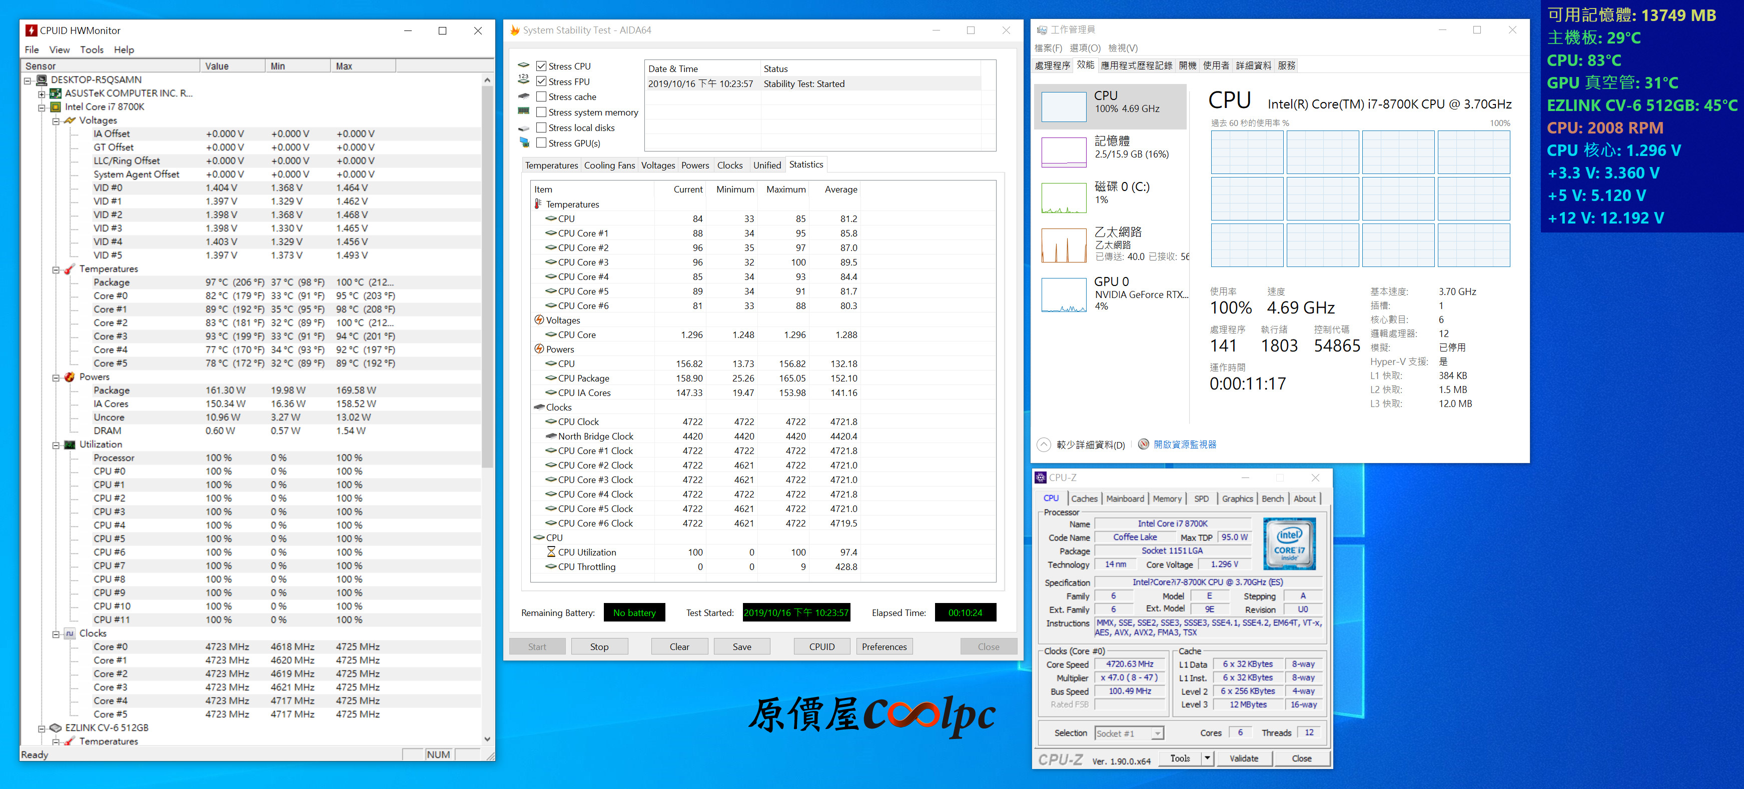Open the Tools dropdown arrow in CPU-Z
The image size is (1744, 789).
pyautogui.click(x=1207, y=758)
